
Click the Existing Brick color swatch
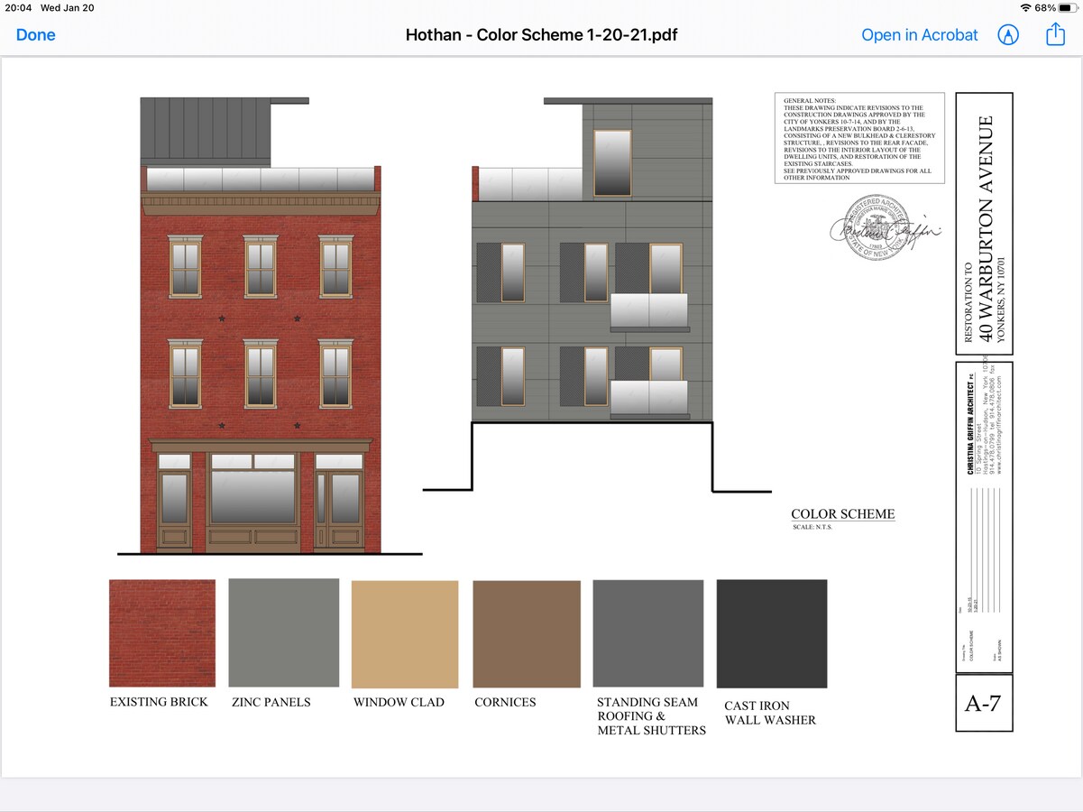point(162,633)
